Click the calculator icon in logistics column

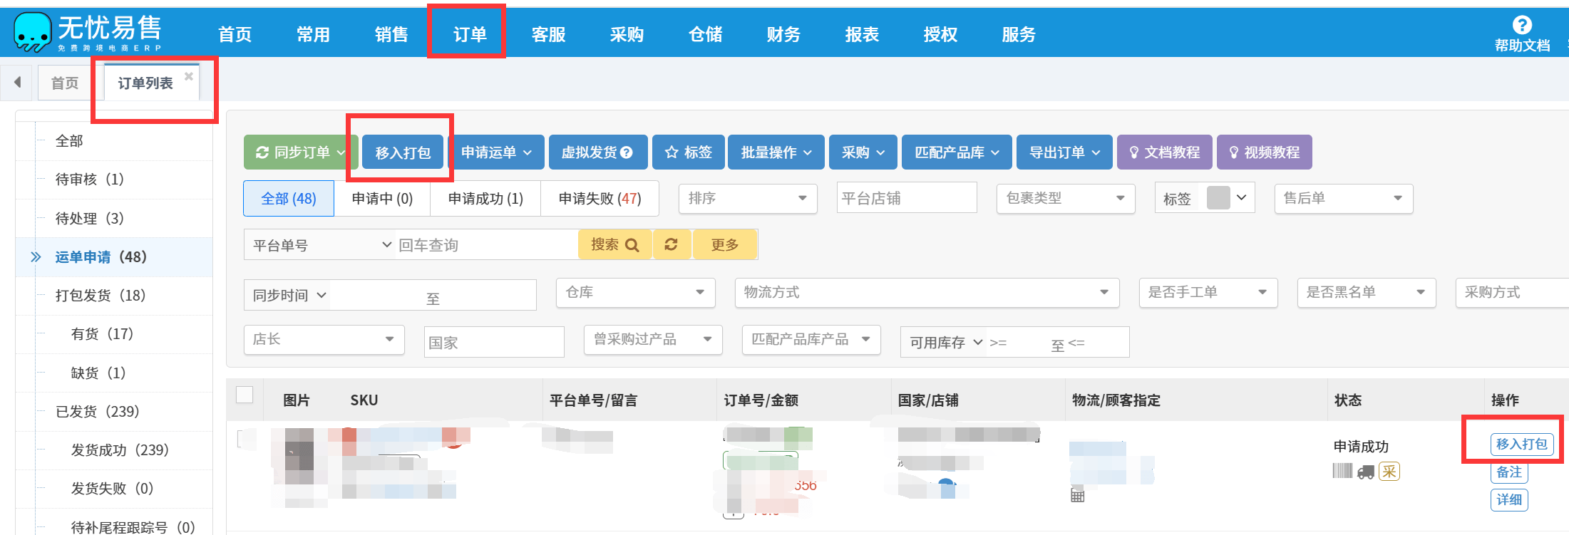(x=1078, y=495)
